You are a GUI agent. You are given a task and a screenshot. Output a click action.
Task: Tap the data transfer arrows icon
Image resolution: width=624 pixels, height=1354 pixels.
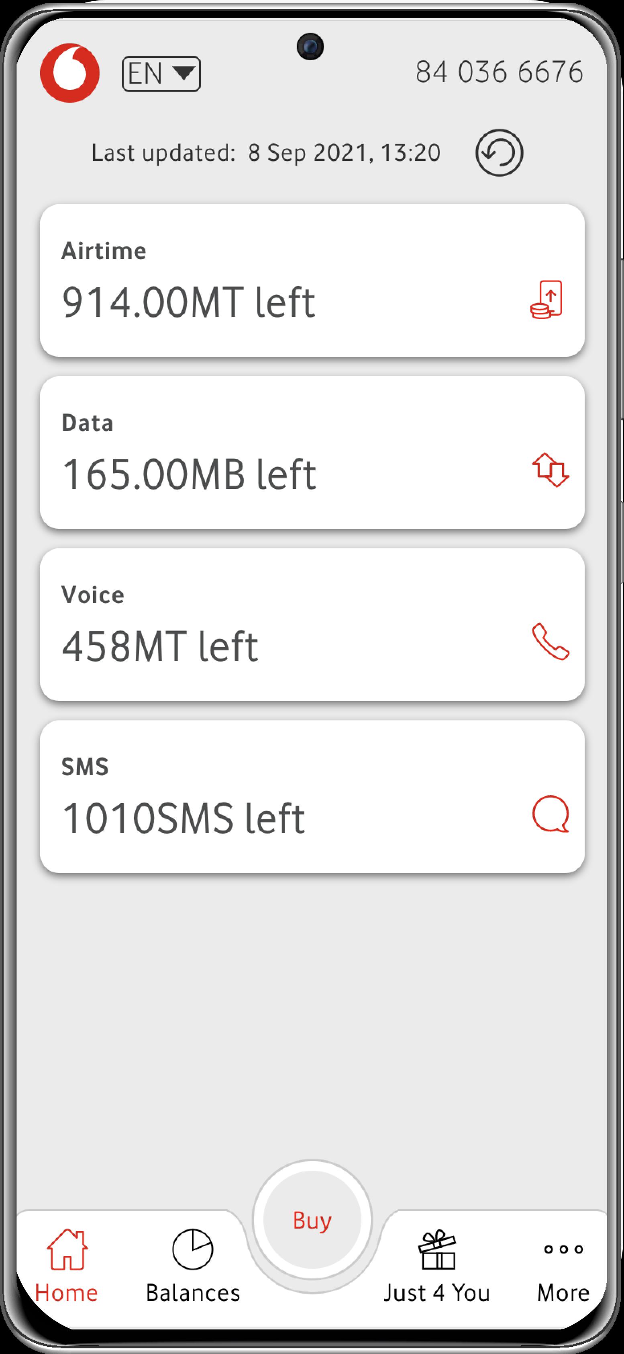coord(551,470)
